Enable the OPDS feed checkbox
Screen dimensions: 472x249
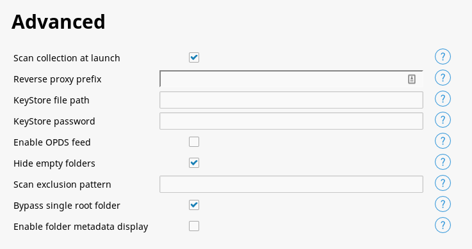pyautogui.click(x=194, y=142)
